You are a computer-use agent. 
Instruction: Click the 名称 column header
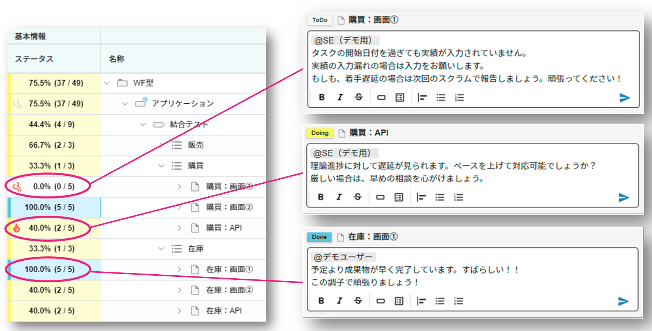116,58
